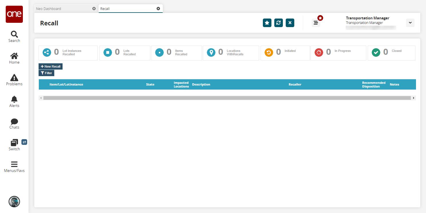Open the Problems warning icon
The width and height of the screenshot is (426, 213).
point(14,78)
